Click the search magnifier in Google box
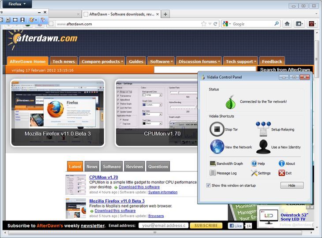Screen dimensions: 322x238 [x=277, y=24]
